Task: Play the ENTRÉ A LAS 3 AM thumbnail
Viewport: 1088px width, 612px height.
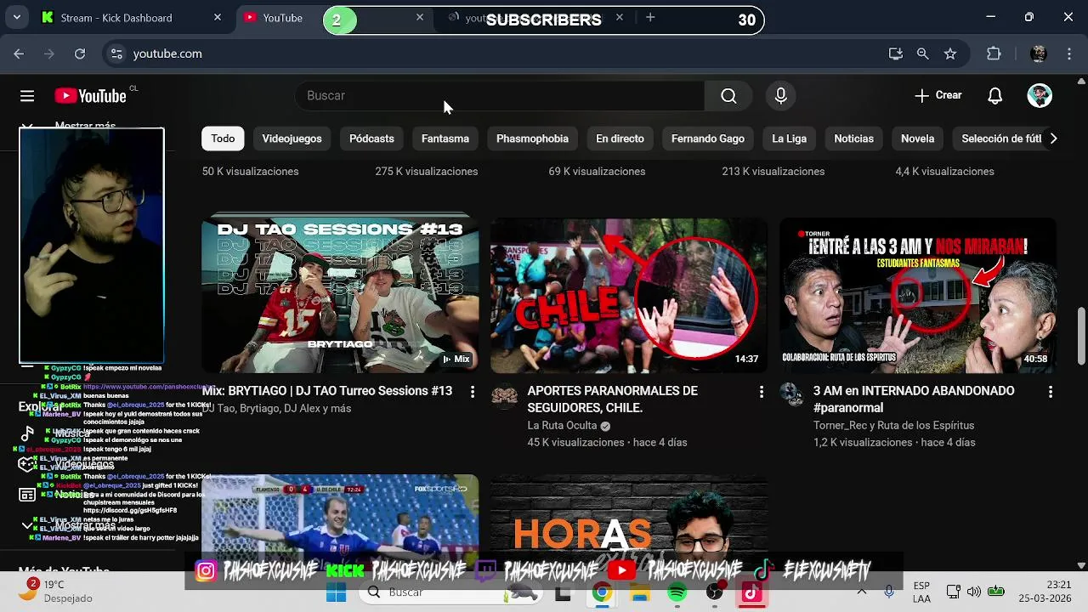Action: pyautogui.click(x=918, y=295)
